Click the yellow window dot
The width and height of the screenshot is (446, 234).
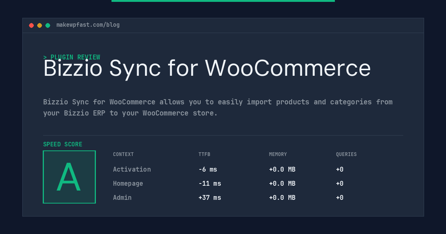point(39,25)
